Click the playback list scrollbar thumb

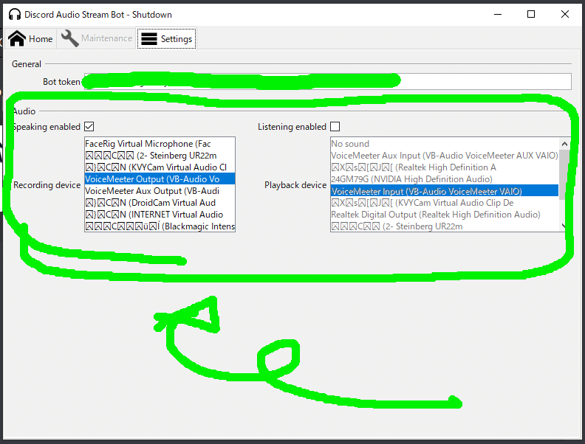tap(564, 175)
